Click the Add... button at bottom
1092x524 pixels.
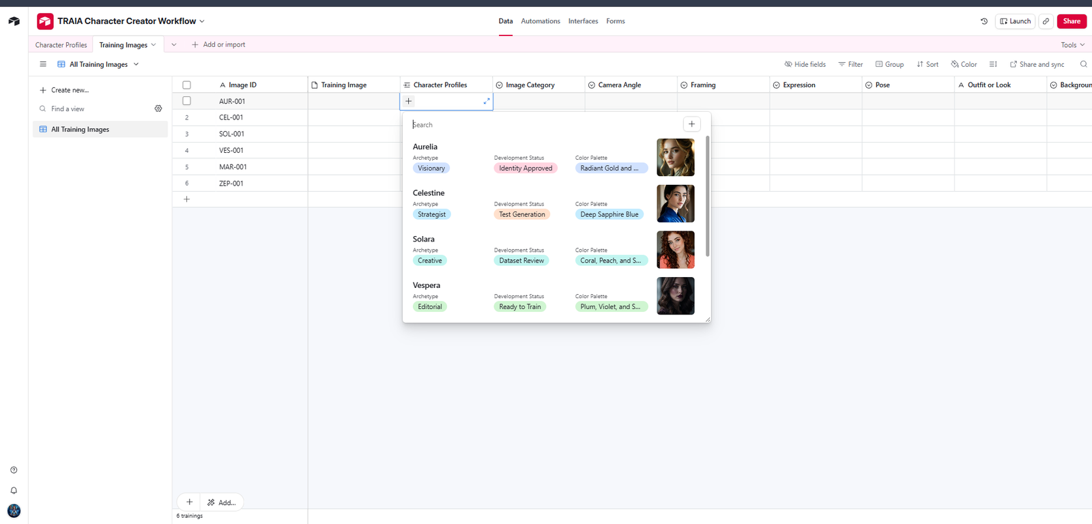coord(222,502)
